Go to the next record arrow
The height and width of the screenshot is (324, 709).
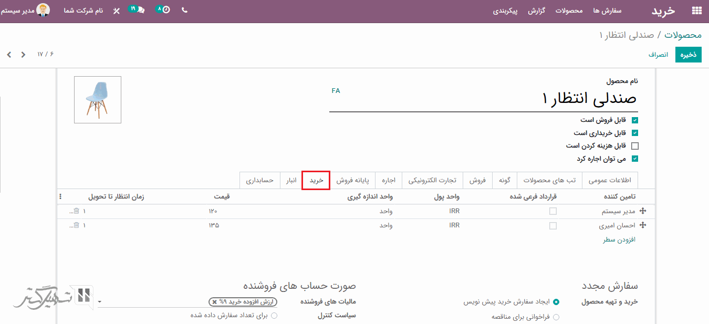[x=9, y=55]
